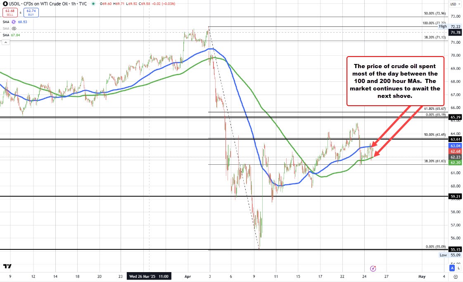Viewport: 463px width, 282px height.
Task: Click the H69.71 high value in header
Action: point(119,4)
